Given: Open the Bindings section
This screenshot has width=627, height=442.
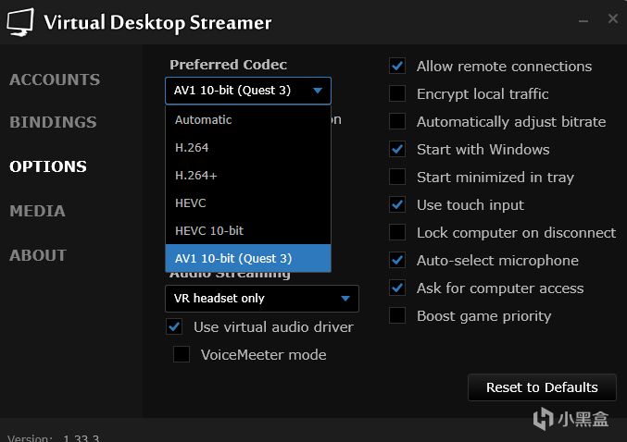Looking at the screenshot, I should pyautogui.click(x=53, y=122).
